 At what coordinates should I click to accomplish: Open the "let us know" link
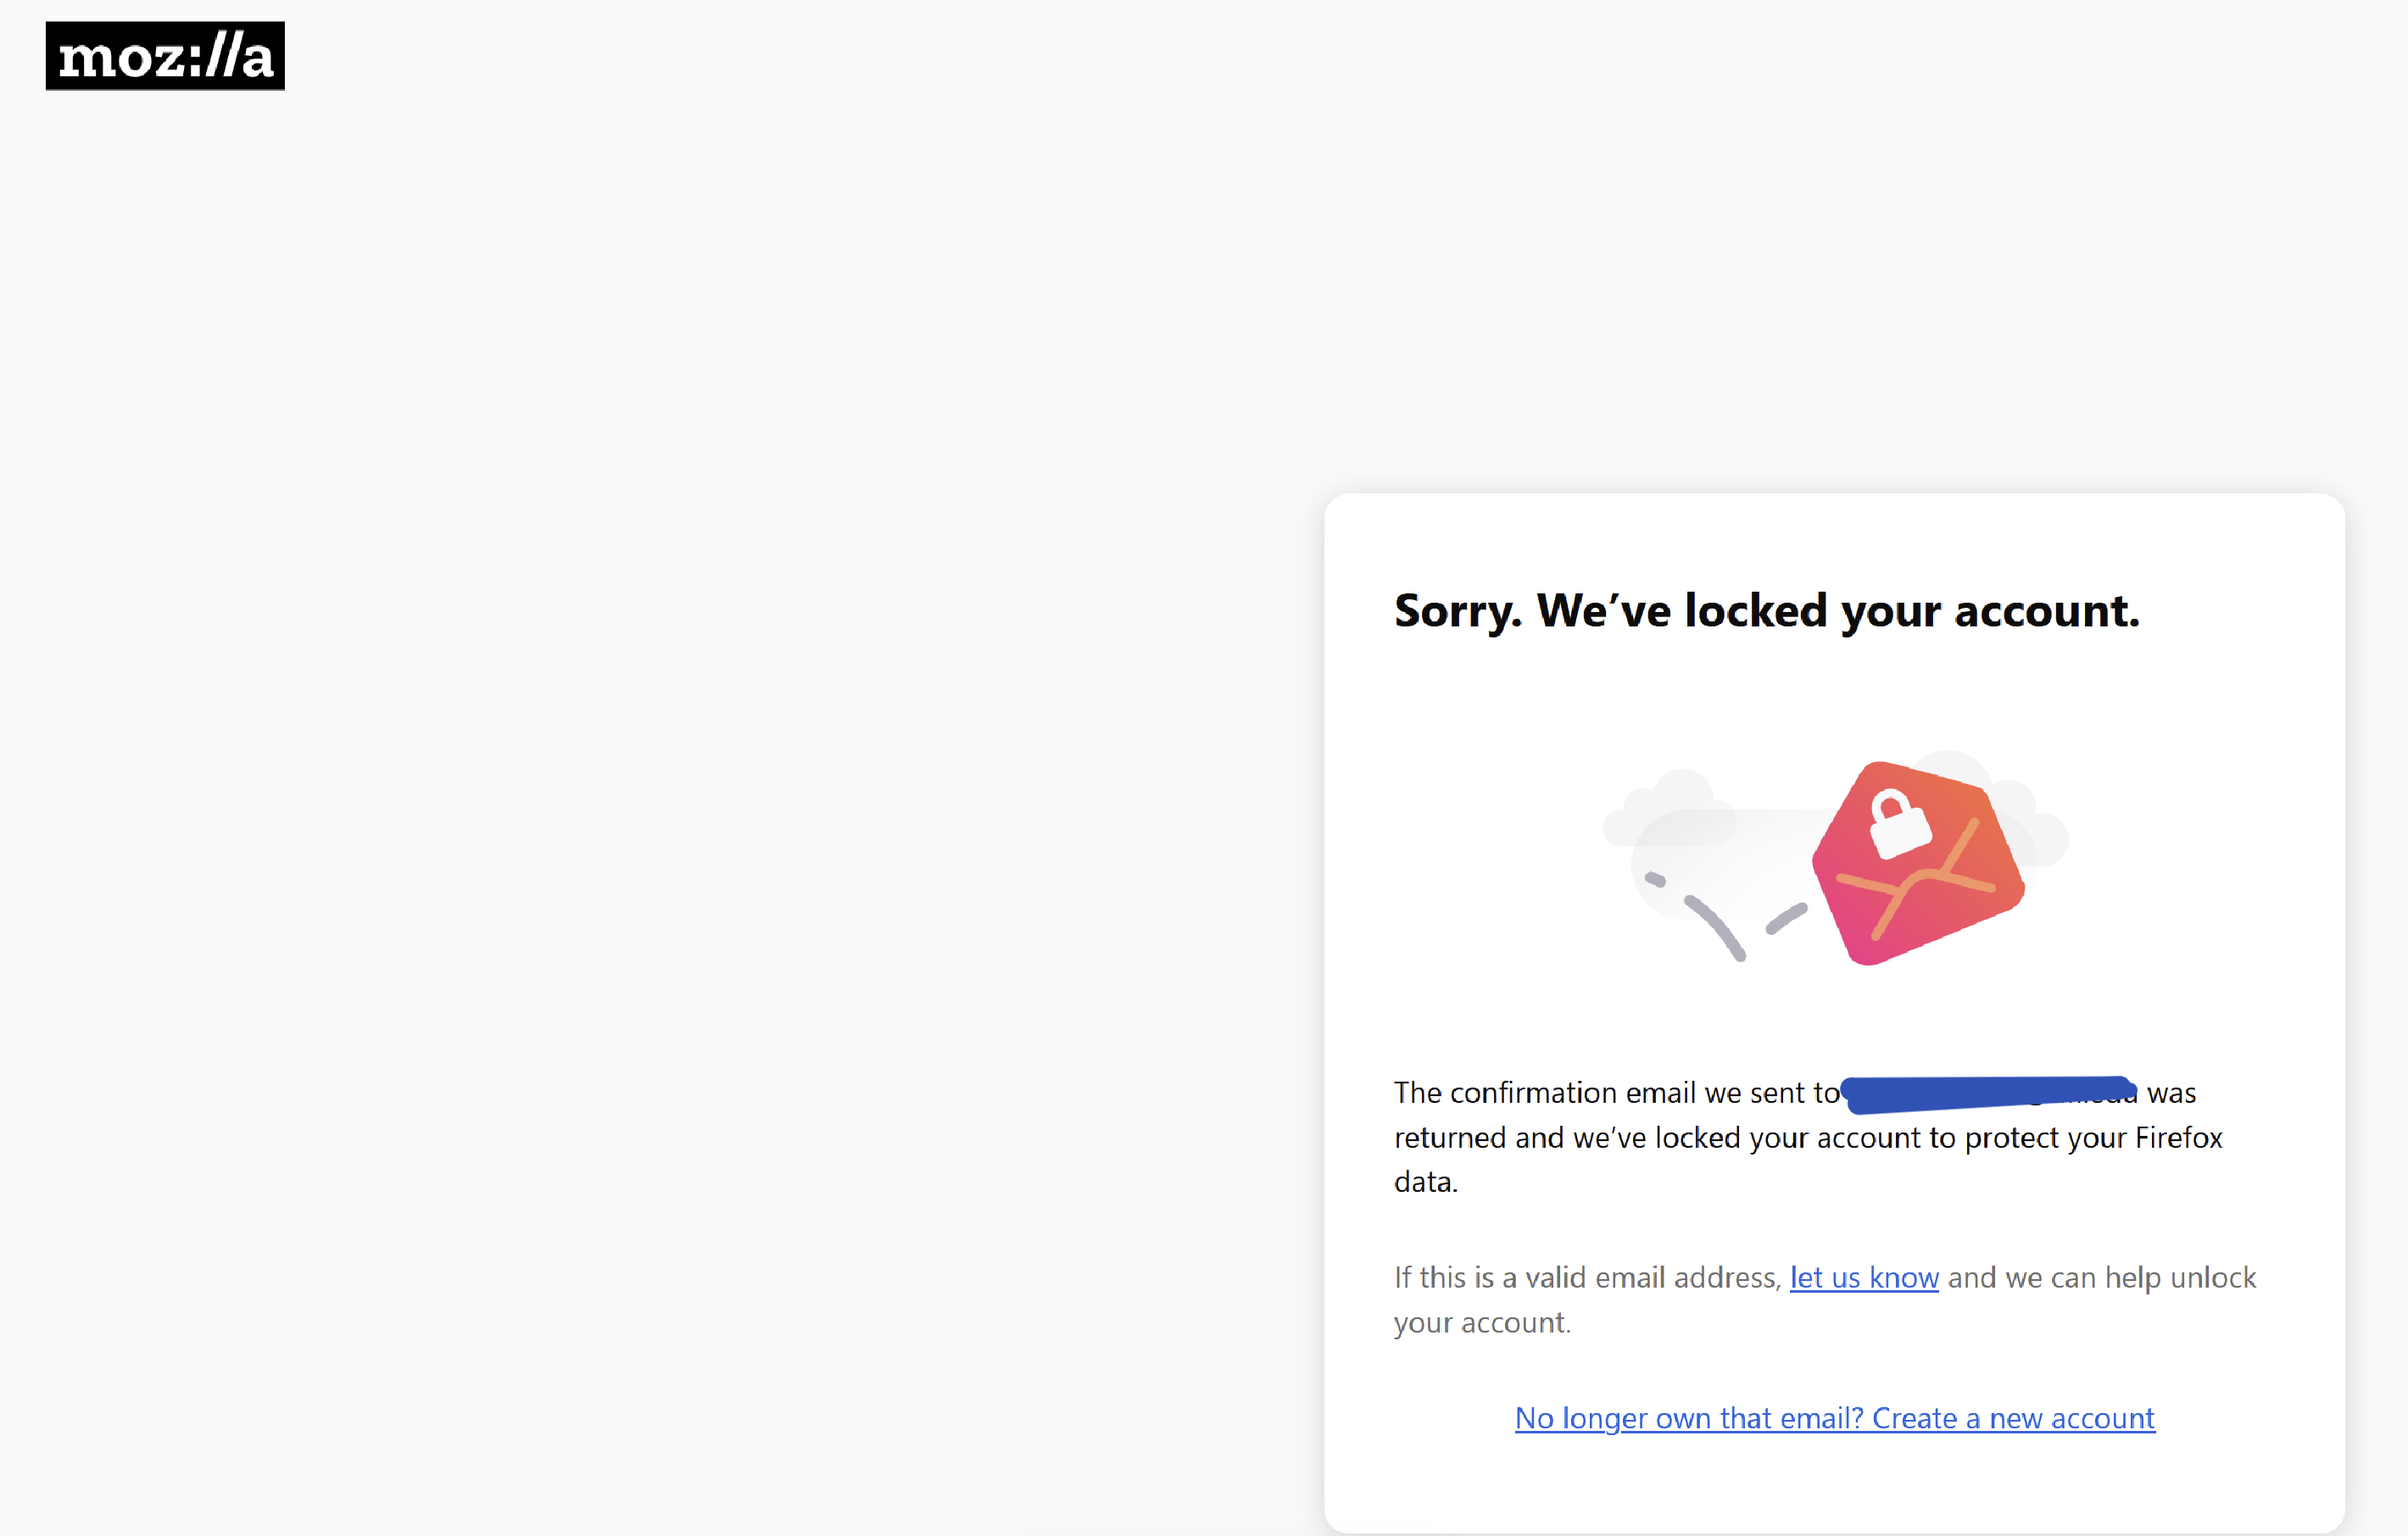1864,1277
